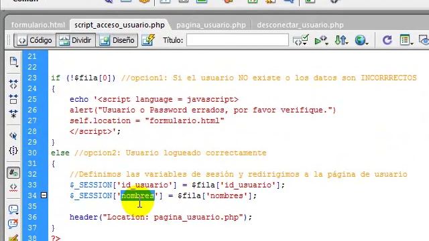
Task: Open the file management arrows menu
Action: 341,40
